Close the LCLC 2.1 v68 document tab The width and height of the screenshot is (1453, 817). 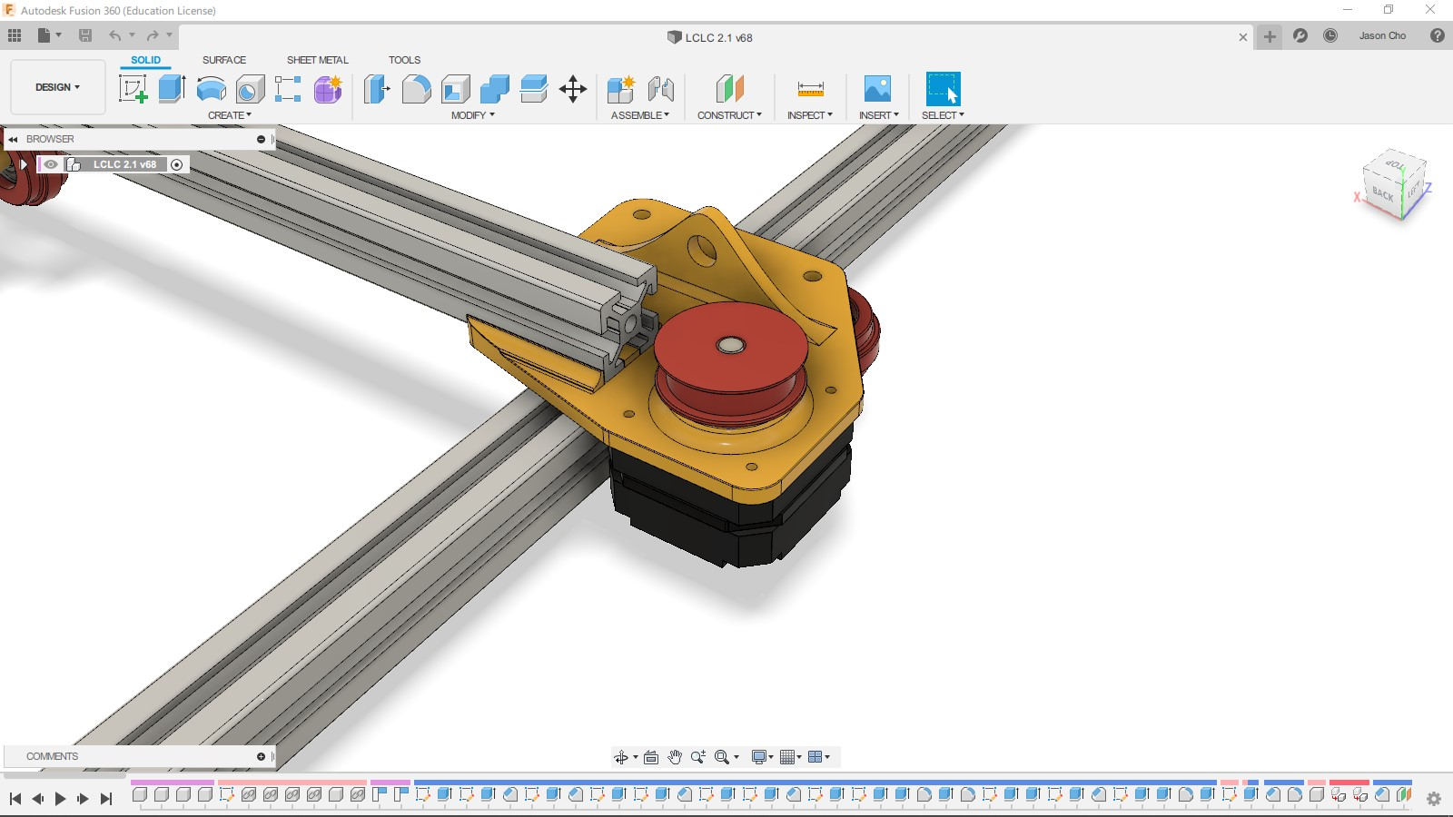click(1243, 37)
